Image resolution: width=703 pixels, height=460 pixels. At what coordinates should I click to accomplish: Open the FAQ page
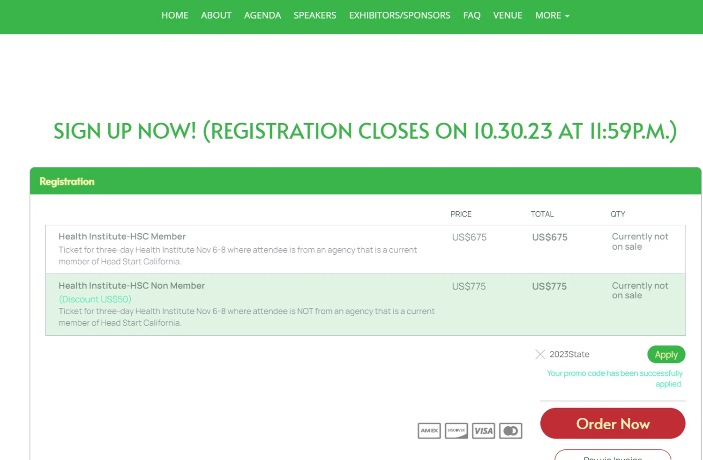(471, 15)
